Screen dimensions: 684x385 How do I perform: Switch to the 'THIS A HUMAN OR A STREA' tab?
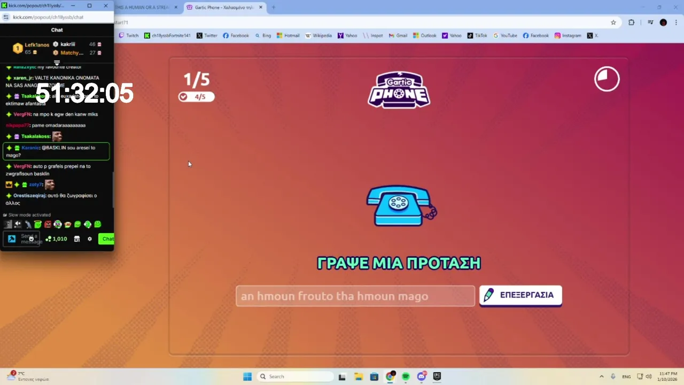pyautogui.click(x=143, y=7)
